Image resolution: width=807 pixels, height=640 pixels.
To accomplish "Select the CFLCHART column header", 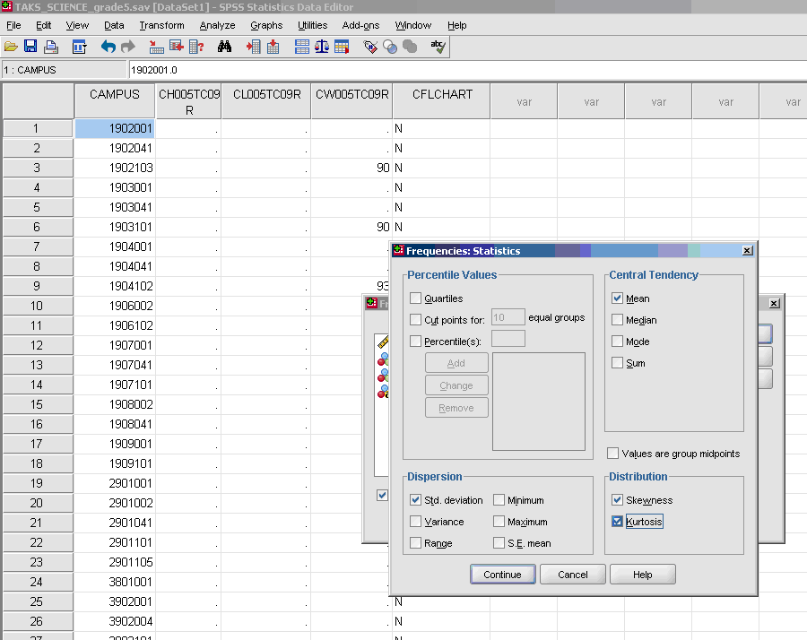I will point(442,95).
